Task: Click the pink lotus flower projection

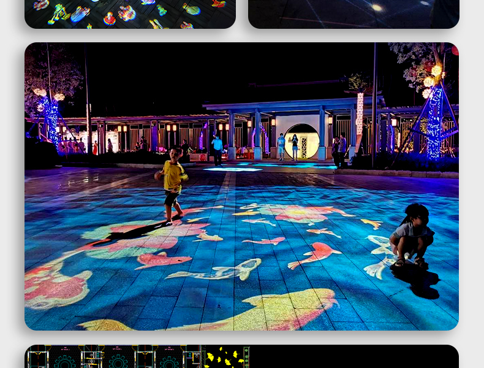Action: 300,213
